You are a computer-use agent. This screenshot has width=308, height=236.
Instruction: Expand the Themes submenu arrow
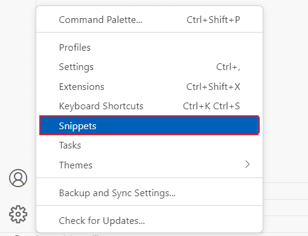point(248,164)
